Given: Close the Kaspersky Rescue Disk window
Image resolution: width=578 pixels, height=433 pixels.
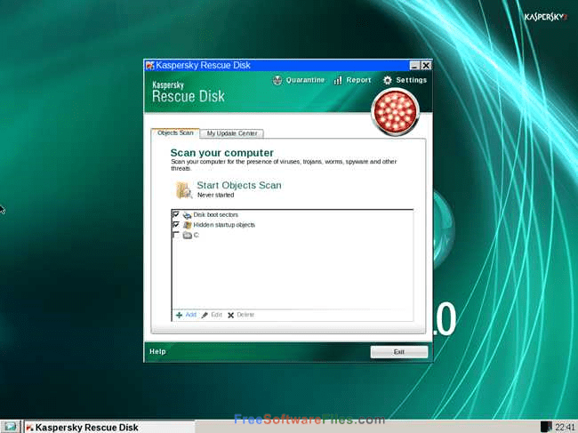Looking at the screenshot, I should click(426, 66).
